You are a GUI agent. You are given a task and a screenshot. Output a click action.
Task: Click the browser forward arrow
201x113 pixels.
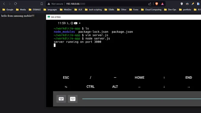[x=10, y=4]
